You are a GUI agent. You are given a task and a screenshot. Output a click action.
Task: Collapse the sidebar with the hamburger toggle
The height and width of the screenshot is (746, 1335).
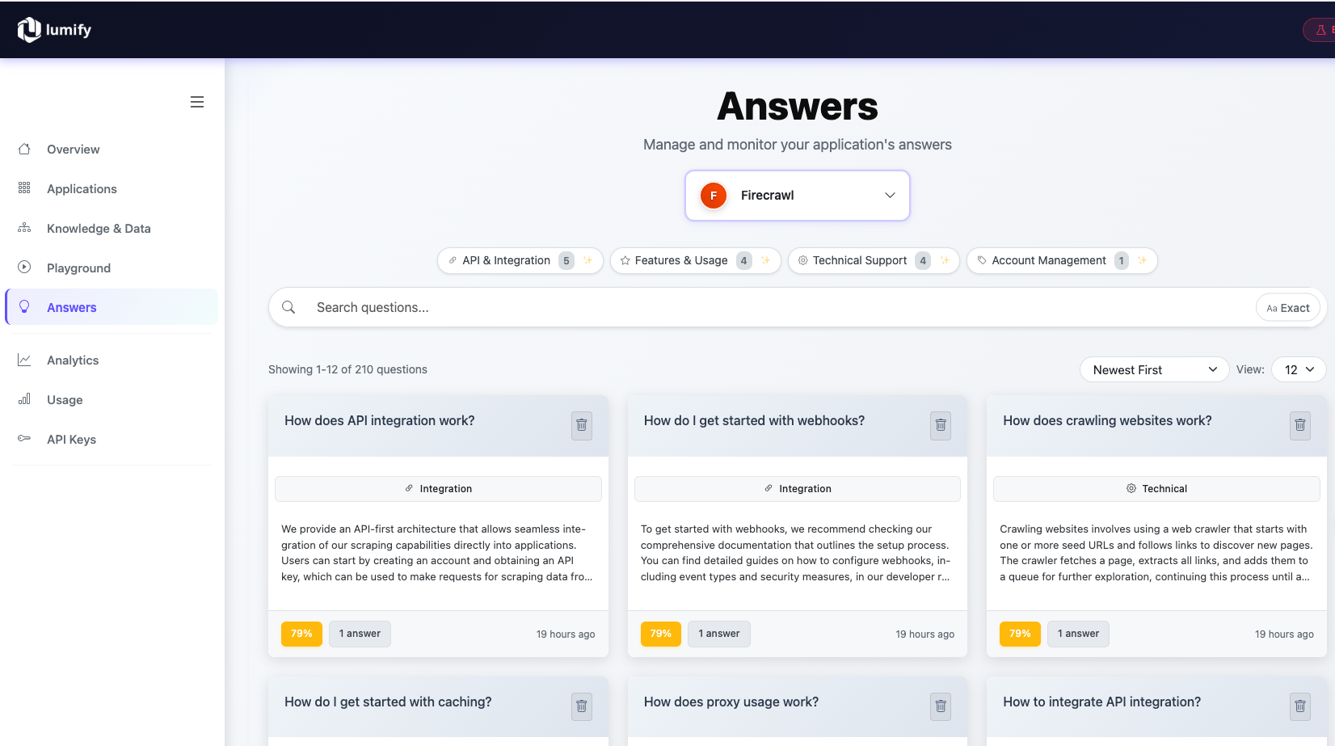pyautogui.click(x=196, y=101)
